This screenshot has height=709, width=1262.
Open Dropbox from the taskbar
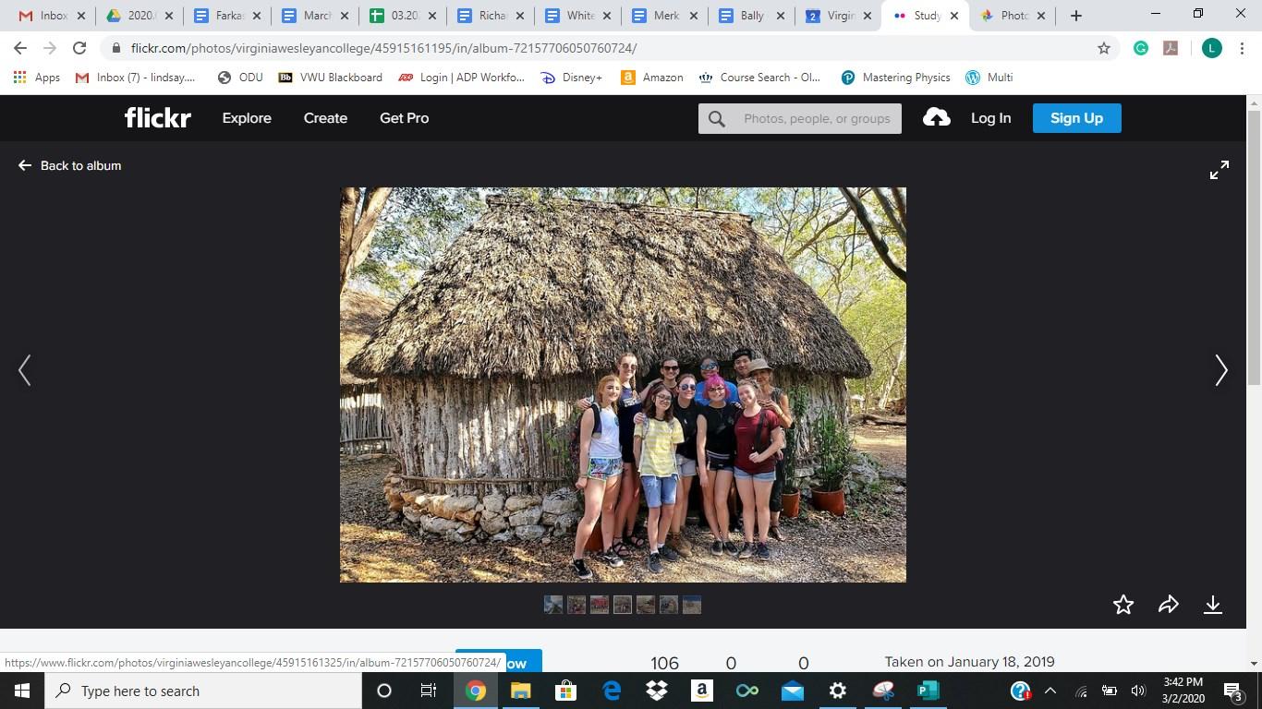pyautogui.click(x=657, y=691)
